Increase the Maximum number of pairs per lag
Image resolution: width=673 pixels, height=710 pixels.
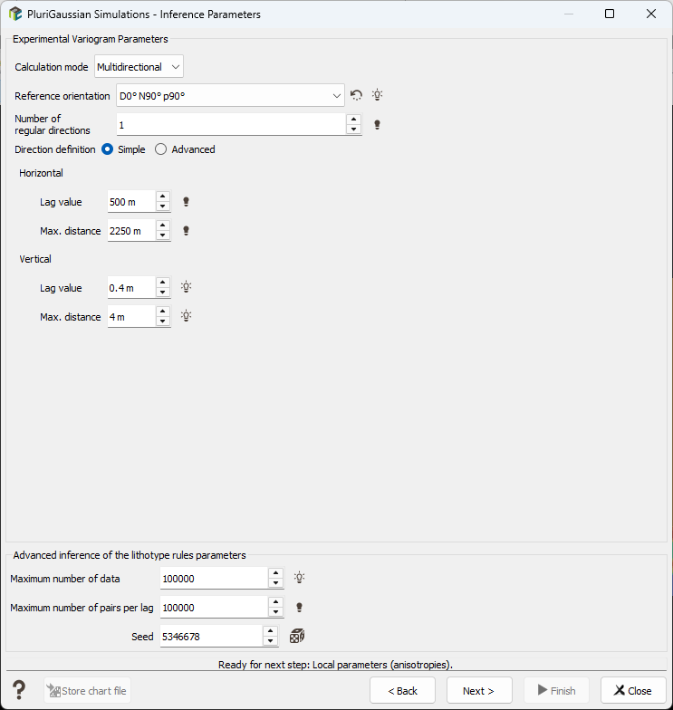[x=275, y=602]
